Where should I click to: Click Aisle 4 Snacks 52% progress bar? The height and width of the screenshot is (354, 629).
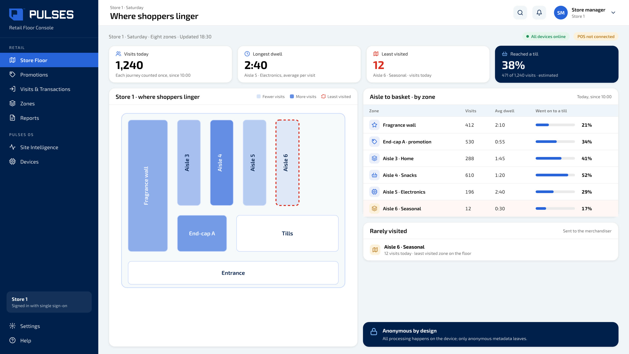(x=555, y=175)
